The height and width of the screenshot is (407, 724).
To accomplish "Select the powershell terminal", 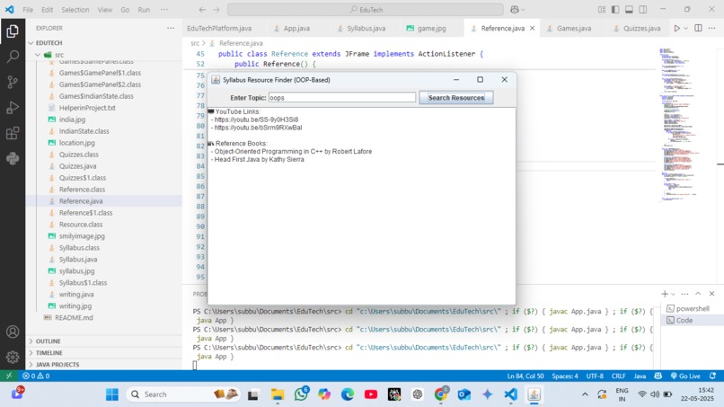I will [693, 308].
